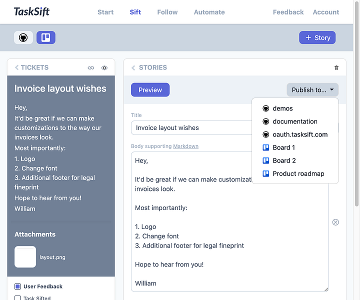The image size is (360, 300).
Task: Click the TICKETS panel title
Action: [34, 67]
